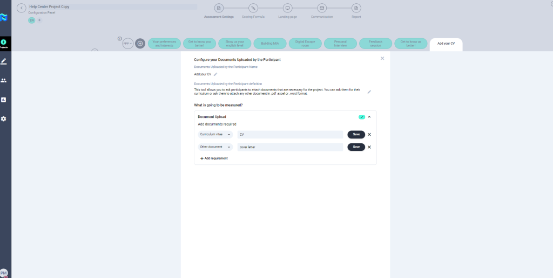Close the configuration panel with X
Image resolution: width=553 pixels, height=278 pixels.
(x=382, y=58)
